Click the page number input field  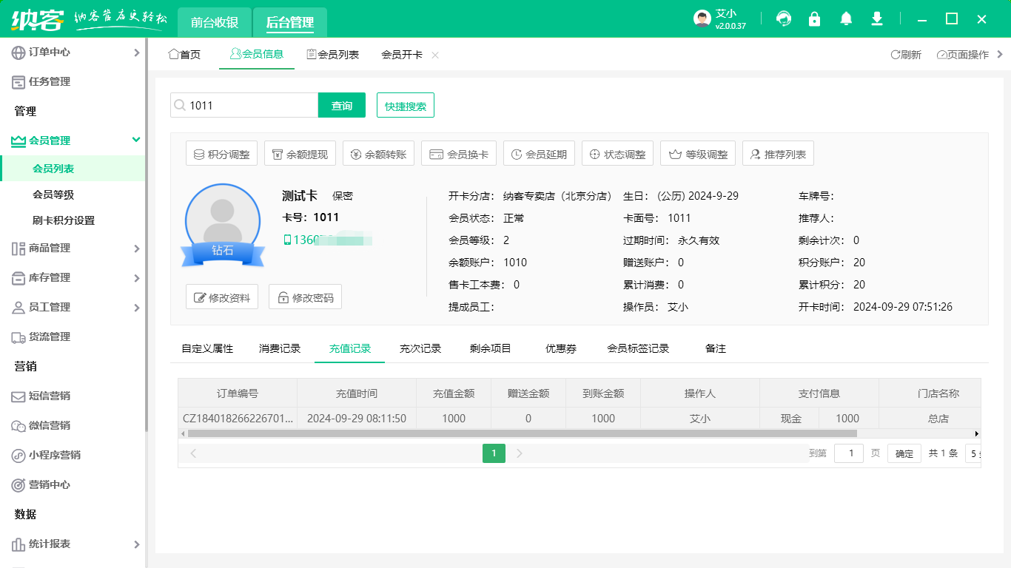(849, 453)
